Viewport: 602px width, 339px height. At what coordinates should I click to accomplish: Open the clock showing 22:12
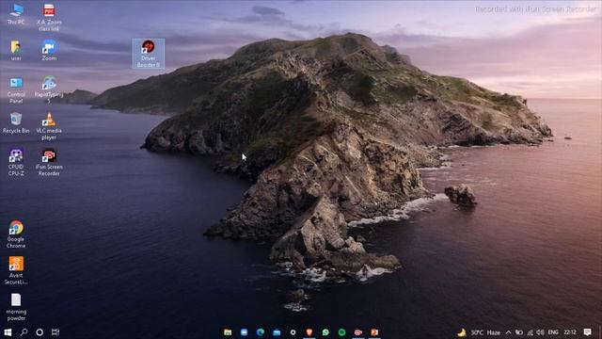coord(570,332)
